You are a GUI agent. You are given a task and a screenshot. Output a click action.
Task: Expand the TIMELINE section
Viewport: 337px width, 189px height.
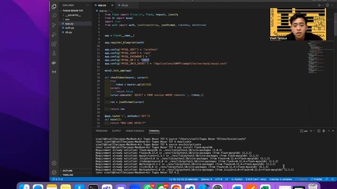click(68, 175)
